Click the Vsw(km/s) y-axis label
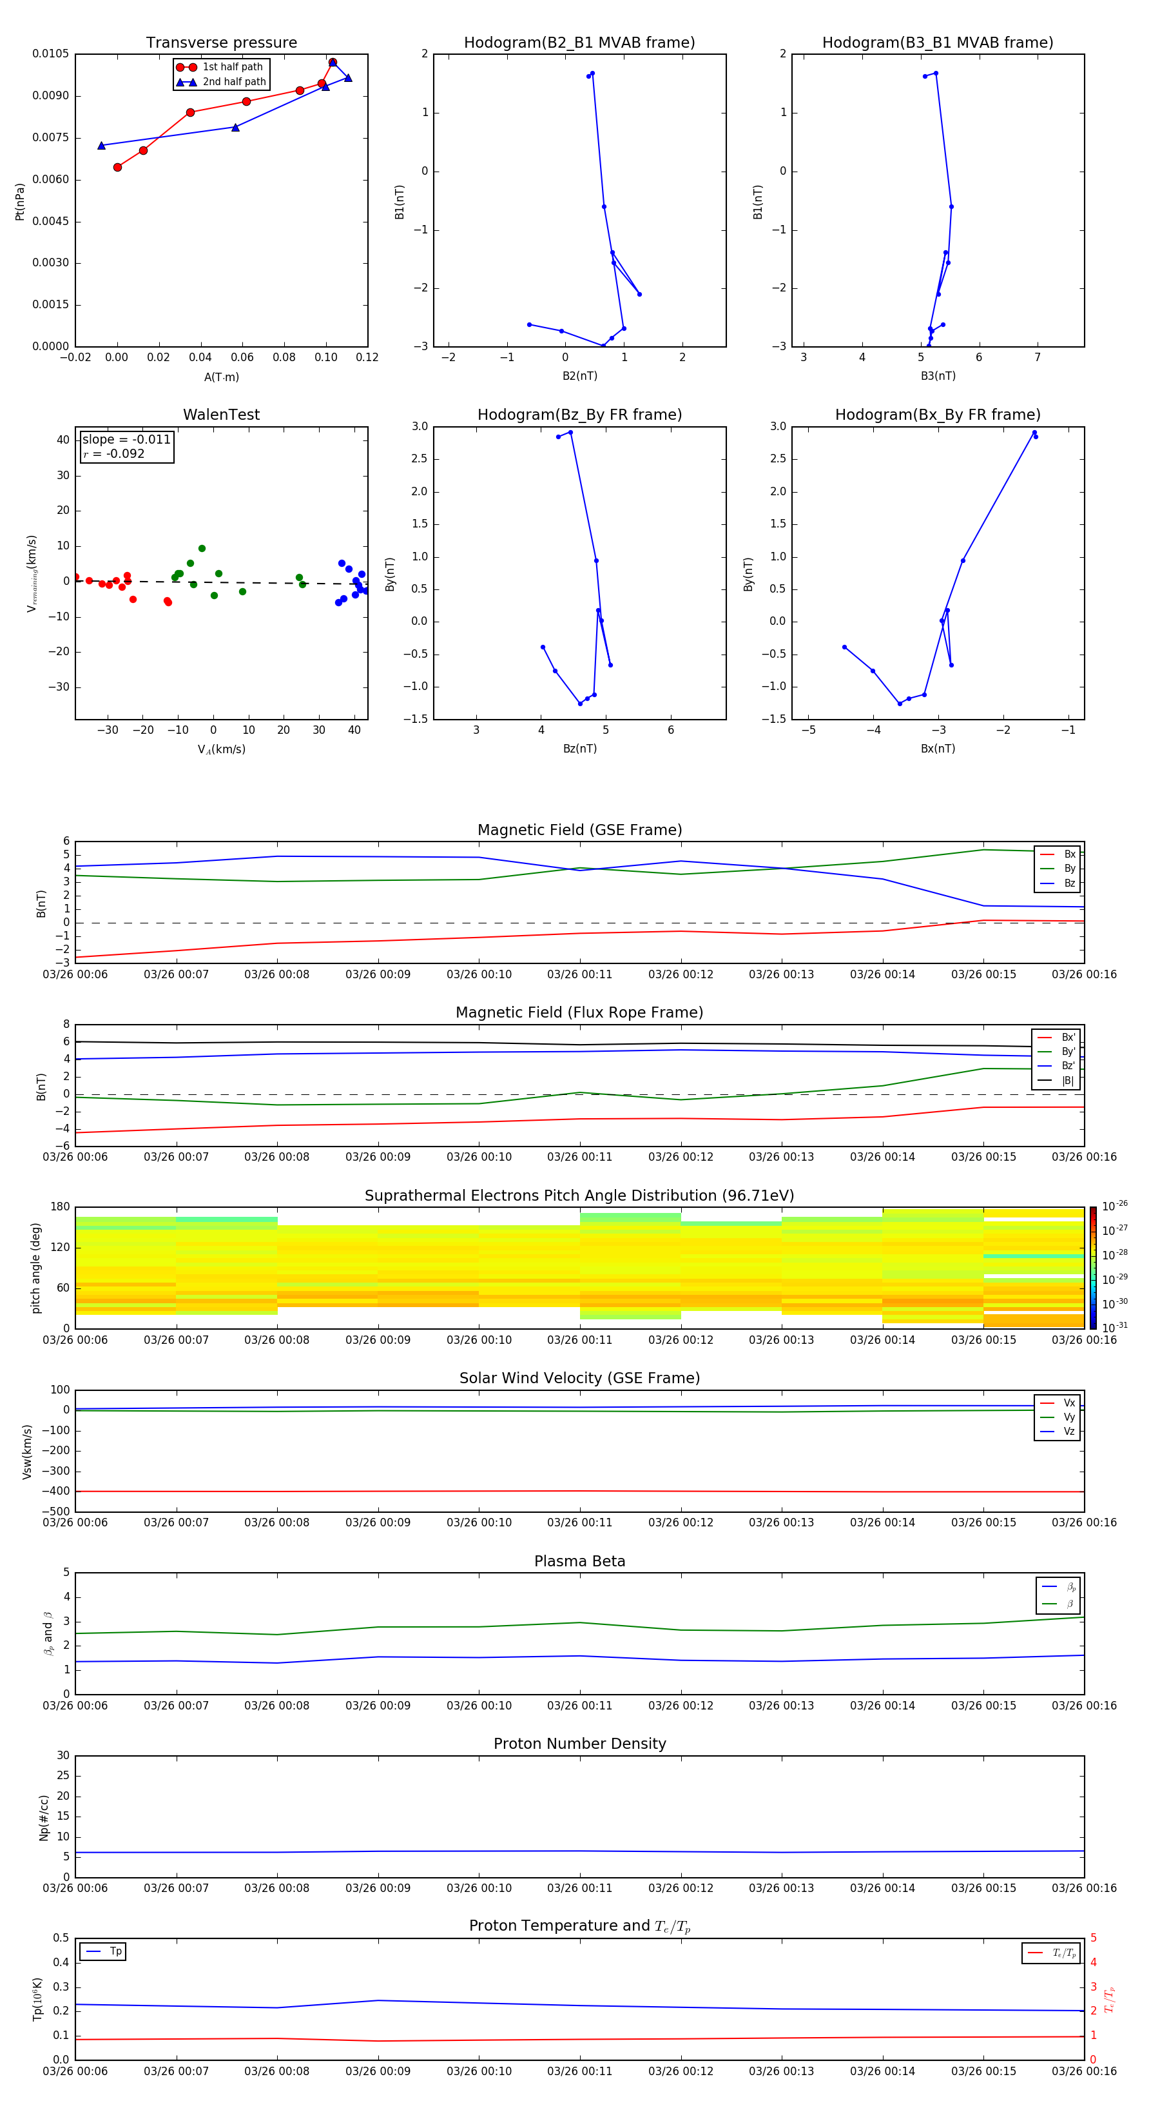The width and height of the screenshot is (1160, 2128). (x=26, y=1452)
